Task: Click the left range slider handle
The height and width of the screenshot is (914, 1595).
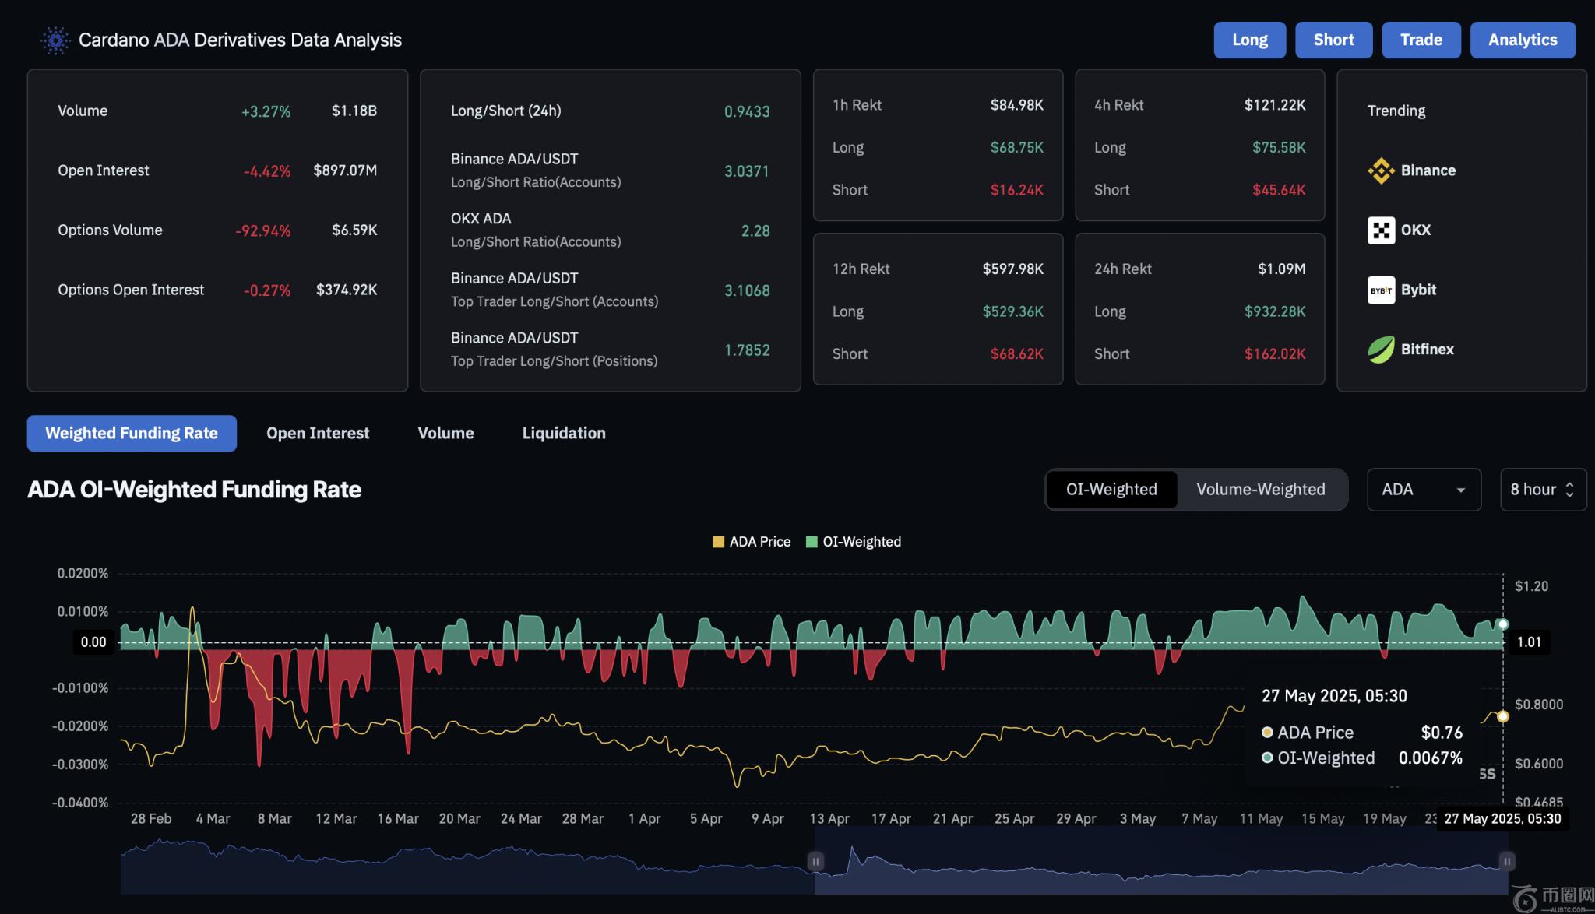Action: [815, 861]
